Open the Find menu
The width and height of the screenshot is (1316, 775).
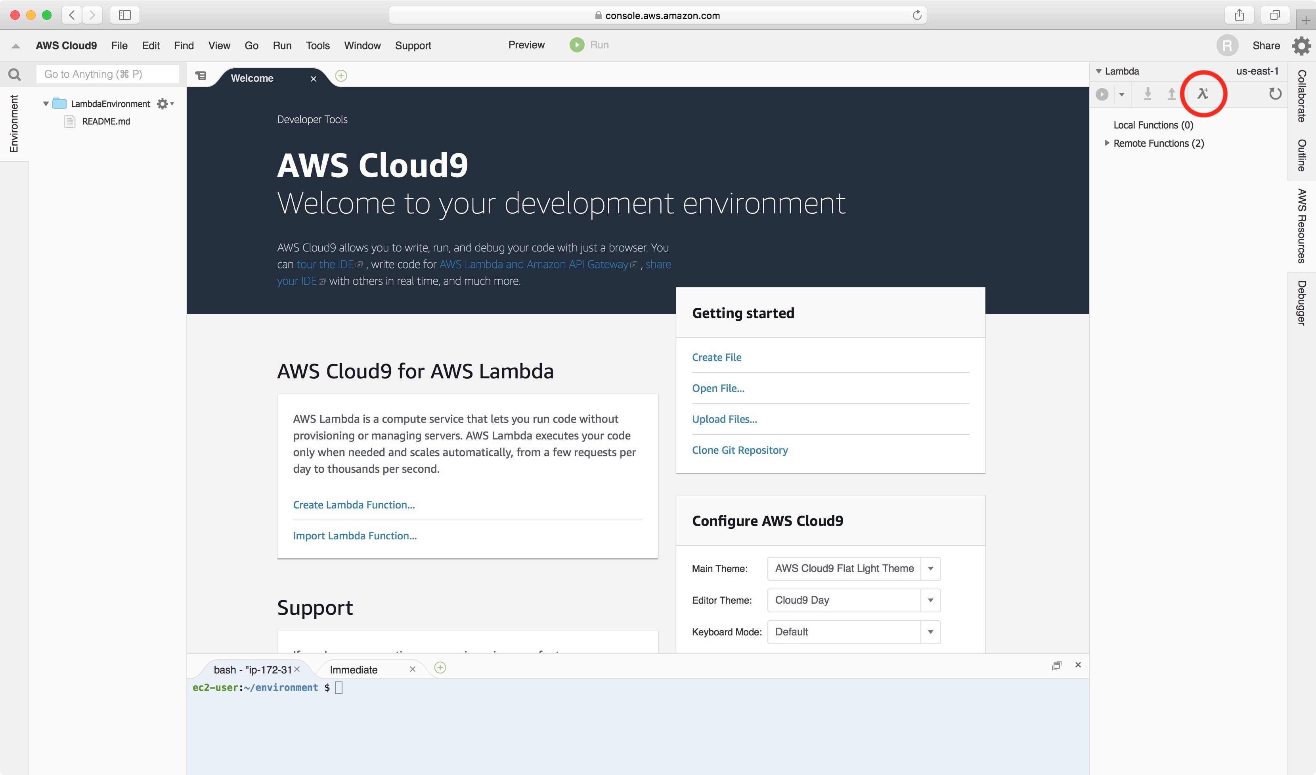(x=184, y=46)
